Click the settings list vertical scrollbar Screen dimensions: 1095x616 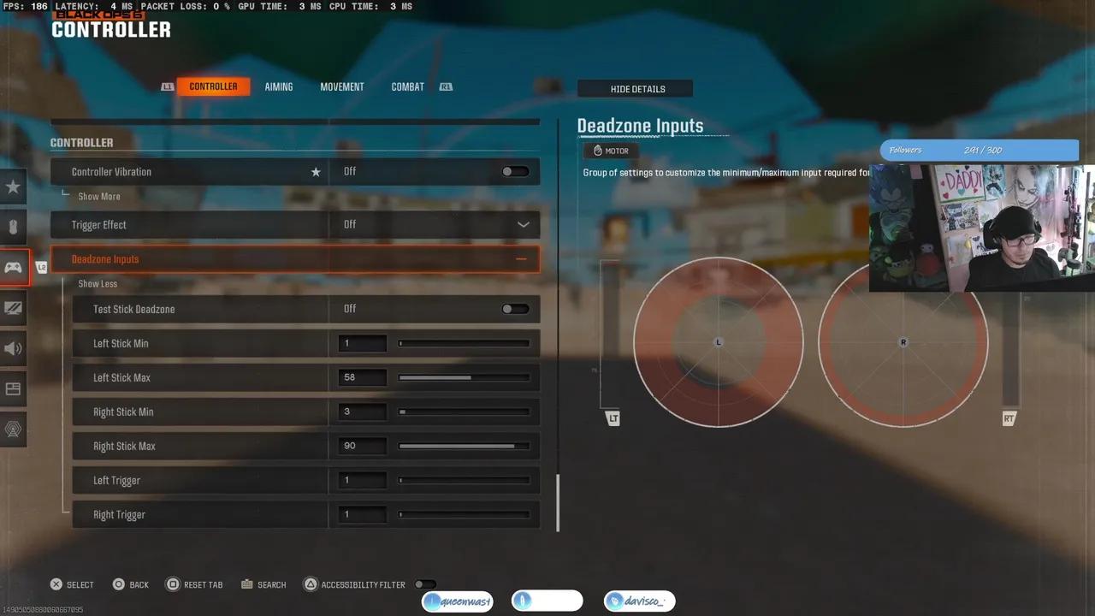(x=558, y=503)
